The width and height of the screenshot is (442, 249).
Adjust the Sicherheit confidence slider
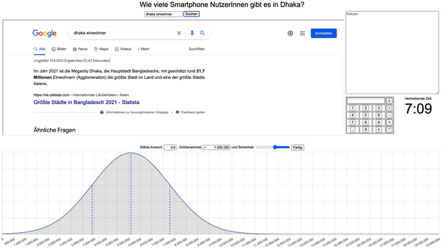(272, 147)
